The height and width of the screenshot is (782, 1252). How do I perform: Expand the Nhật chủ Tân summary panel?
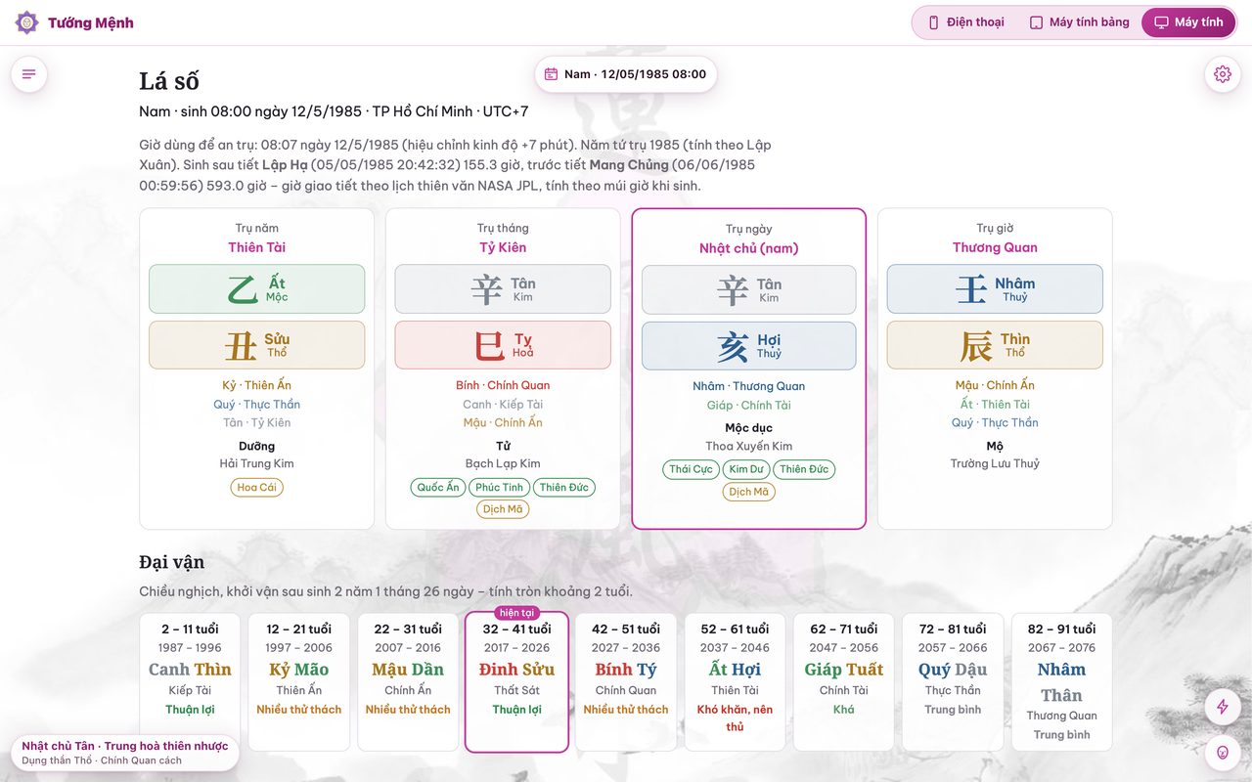tap(125, 753)
